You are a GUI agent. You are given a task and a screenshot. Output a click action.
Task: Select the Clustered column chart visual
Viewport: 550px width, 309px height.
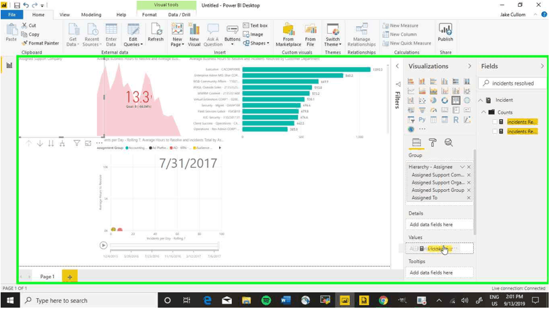(x=444, y=81)
